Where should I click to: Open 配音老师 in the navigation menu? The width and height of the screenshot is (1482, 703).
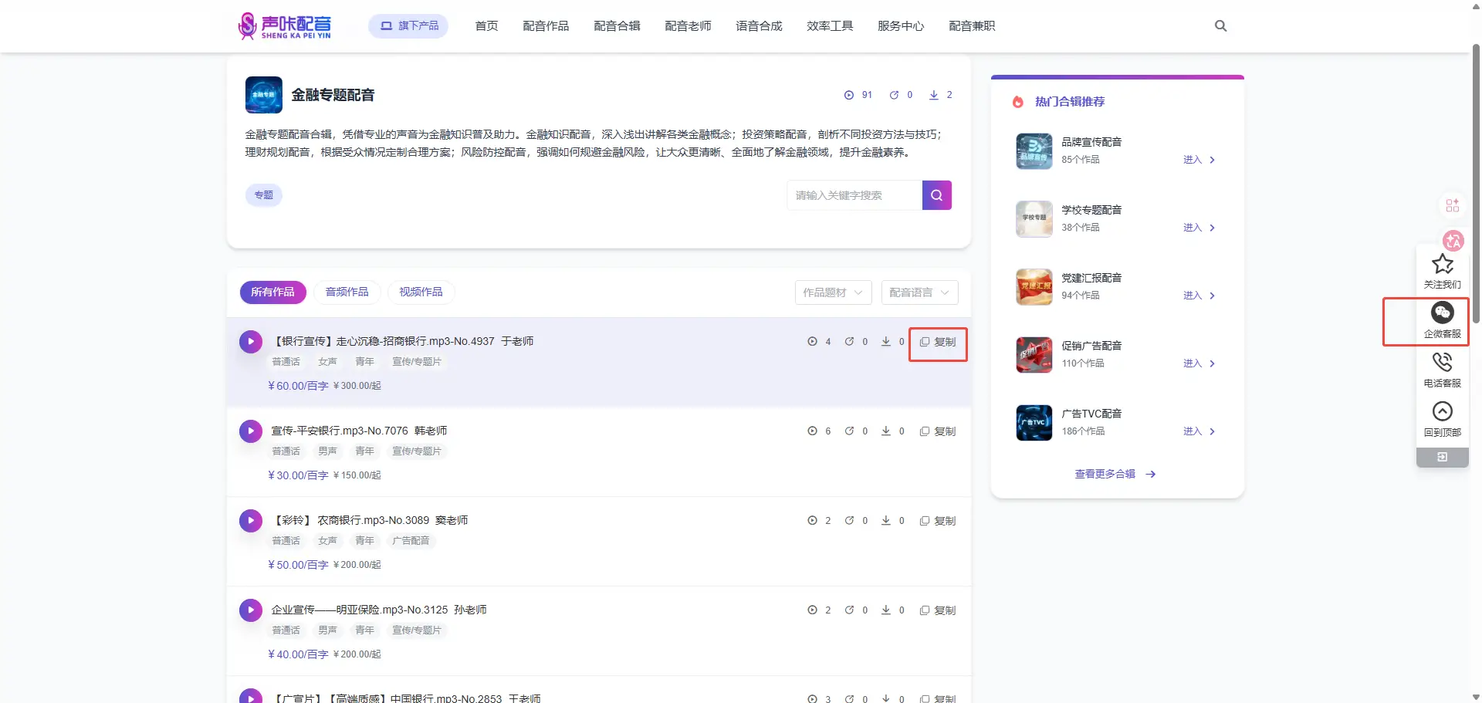click(688, 26)
